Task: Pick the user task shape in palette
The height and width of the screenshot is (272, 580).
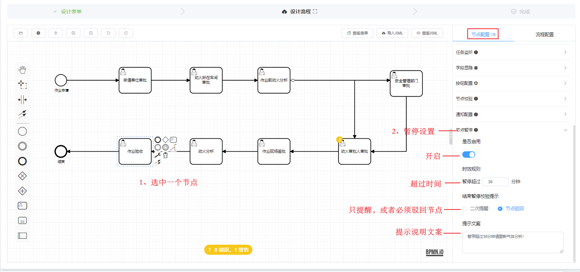Action: pos(22,206)
